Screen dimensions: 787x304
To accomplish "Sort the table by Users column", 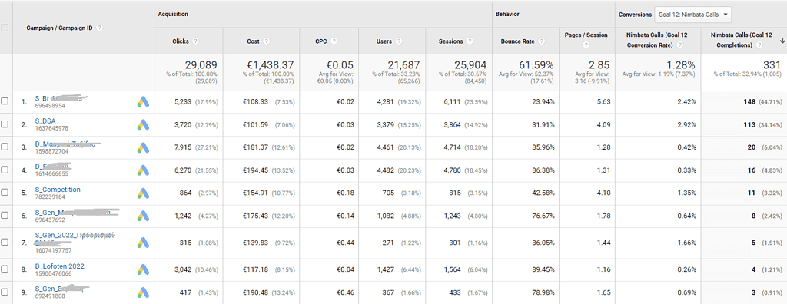I will 384,41.
